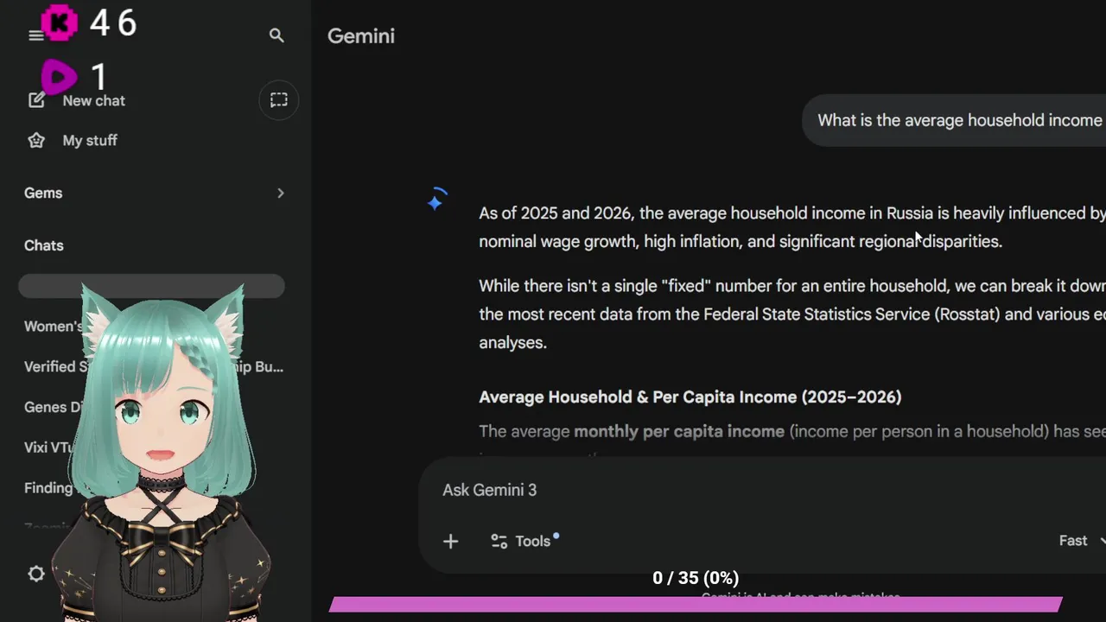Open the main menu hamburger icon
This screenshot has height=622, width=1106.
[x=35, y=35]
